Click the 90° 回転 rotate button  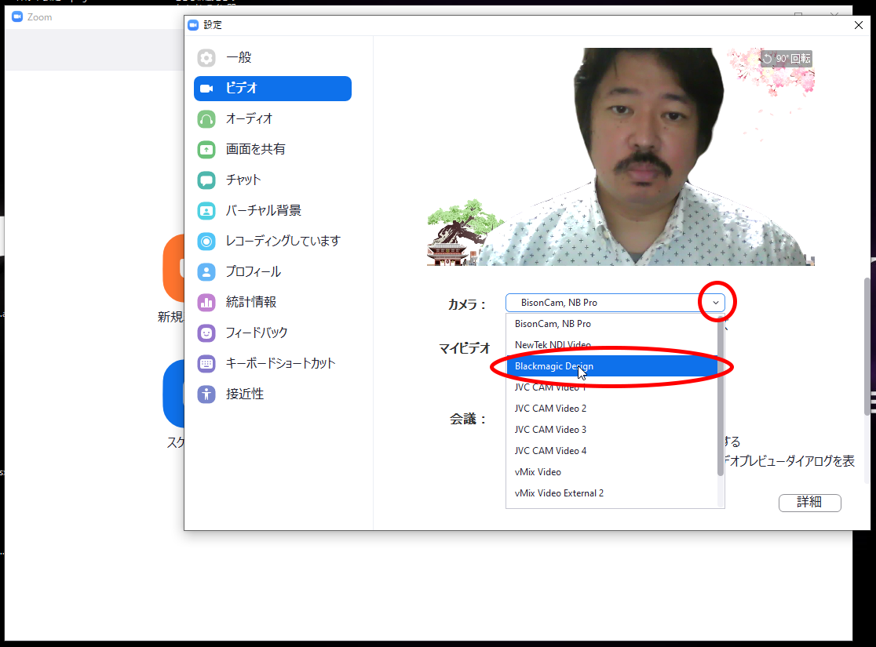point(787,59)
